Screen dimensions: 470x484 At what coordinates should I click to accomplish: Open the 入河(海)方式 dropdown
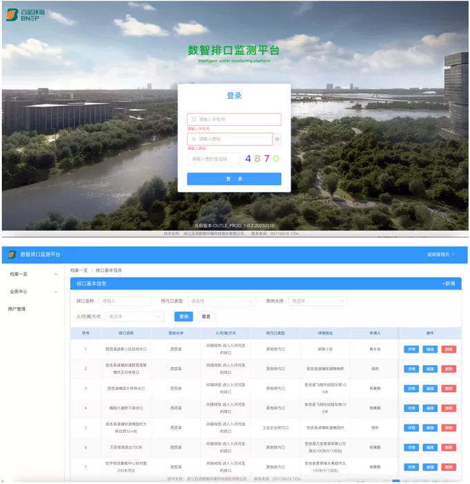135,317
